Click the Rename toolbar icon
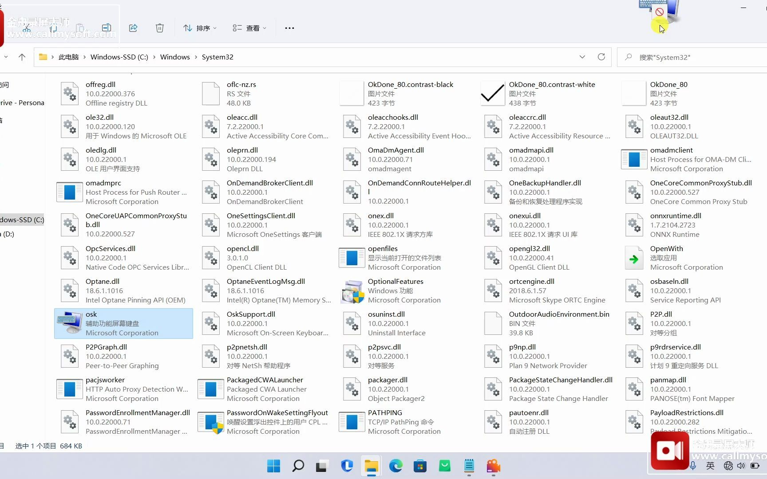Viewport: 767px width, 479px height. click(107, 28)
